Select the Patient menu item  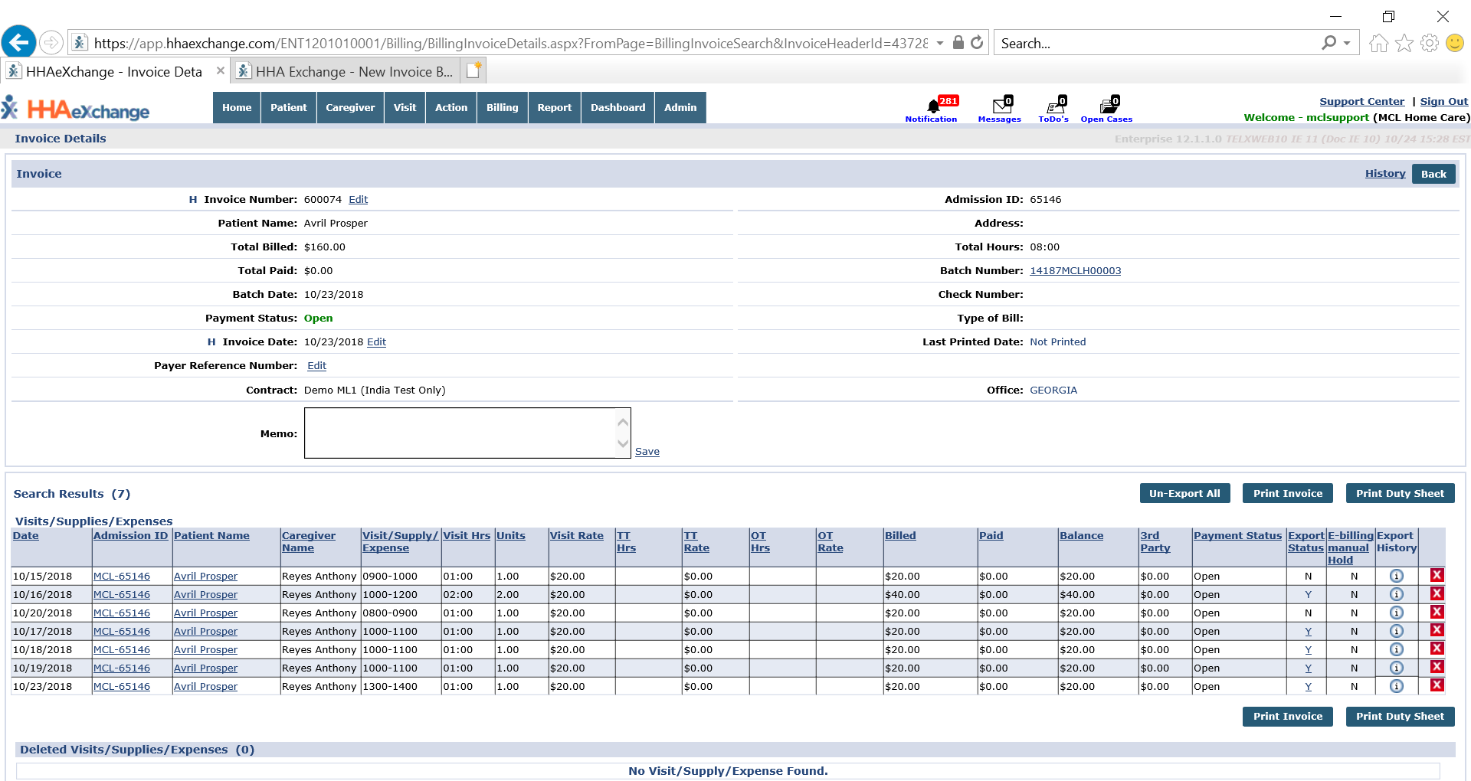(288, 107)
